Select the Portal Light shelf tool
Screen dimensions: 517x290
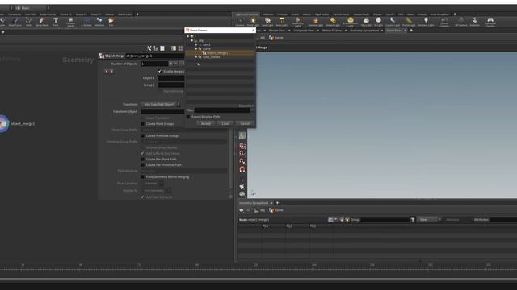409,22
